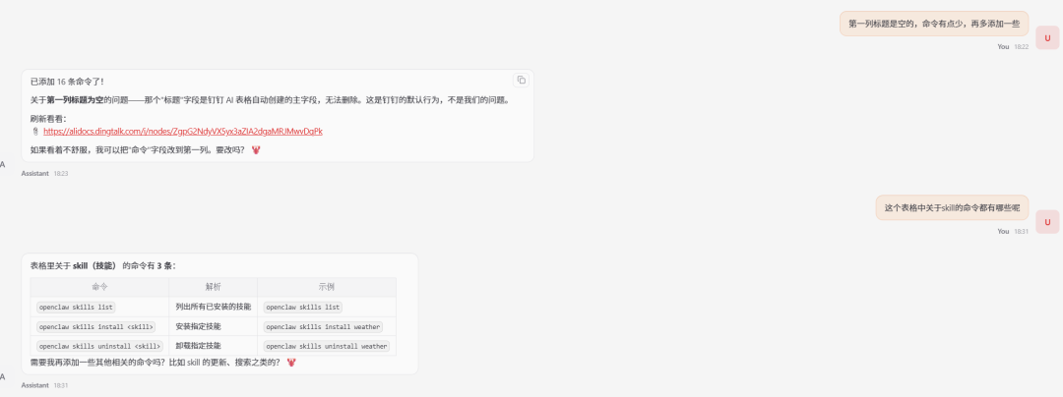Open the alidocs.dingtalk.com document link

[x=182, y=132]
